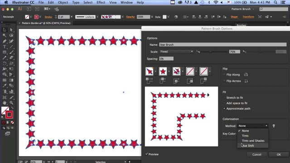Click the Stroke link in control bar
Image resolution: width=290 pixels, height=163 pixels.
tap(48, 17)
